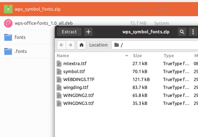Go forward using the right arrow
Viewport: 198px width, 137px height.
tap(70, 45)
